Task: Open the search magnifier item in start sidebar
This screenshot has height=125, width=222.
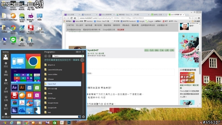Action: [6, 90]
